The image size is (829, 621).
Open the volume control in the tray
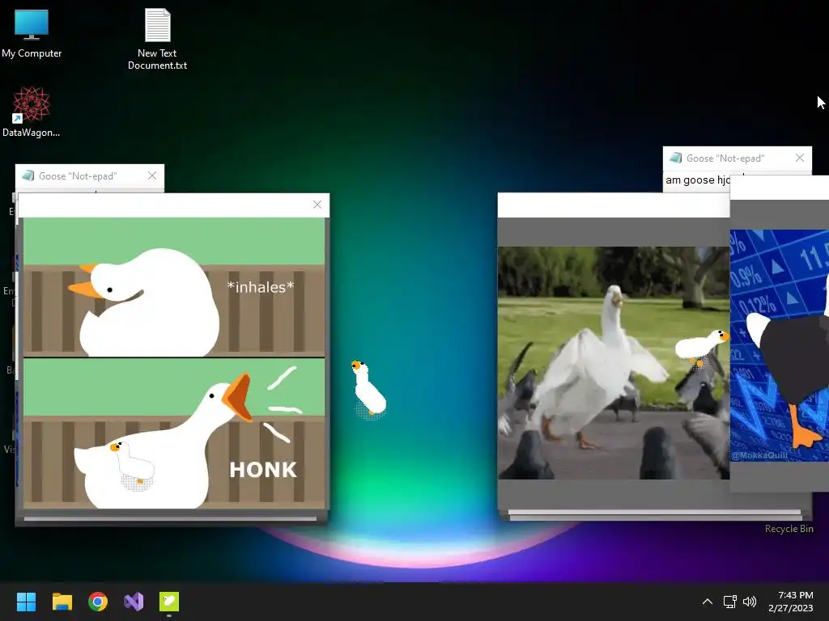(749, 602)
